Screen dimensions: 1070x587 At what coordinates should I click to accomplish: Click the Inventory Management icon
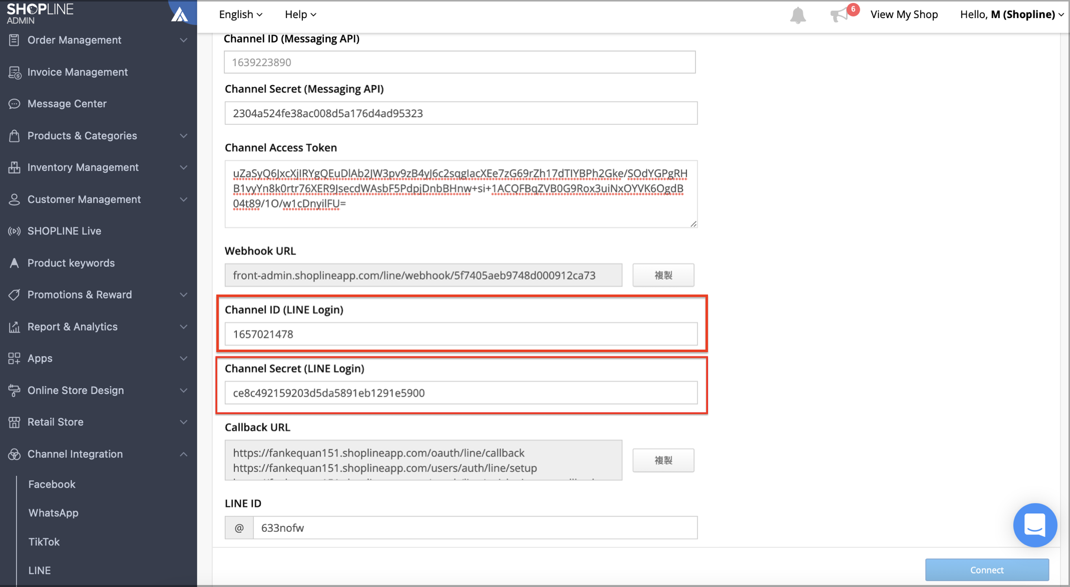[14, 167]
